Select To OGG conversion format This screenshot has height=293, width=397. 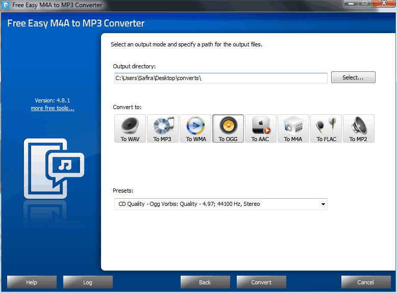228,128
